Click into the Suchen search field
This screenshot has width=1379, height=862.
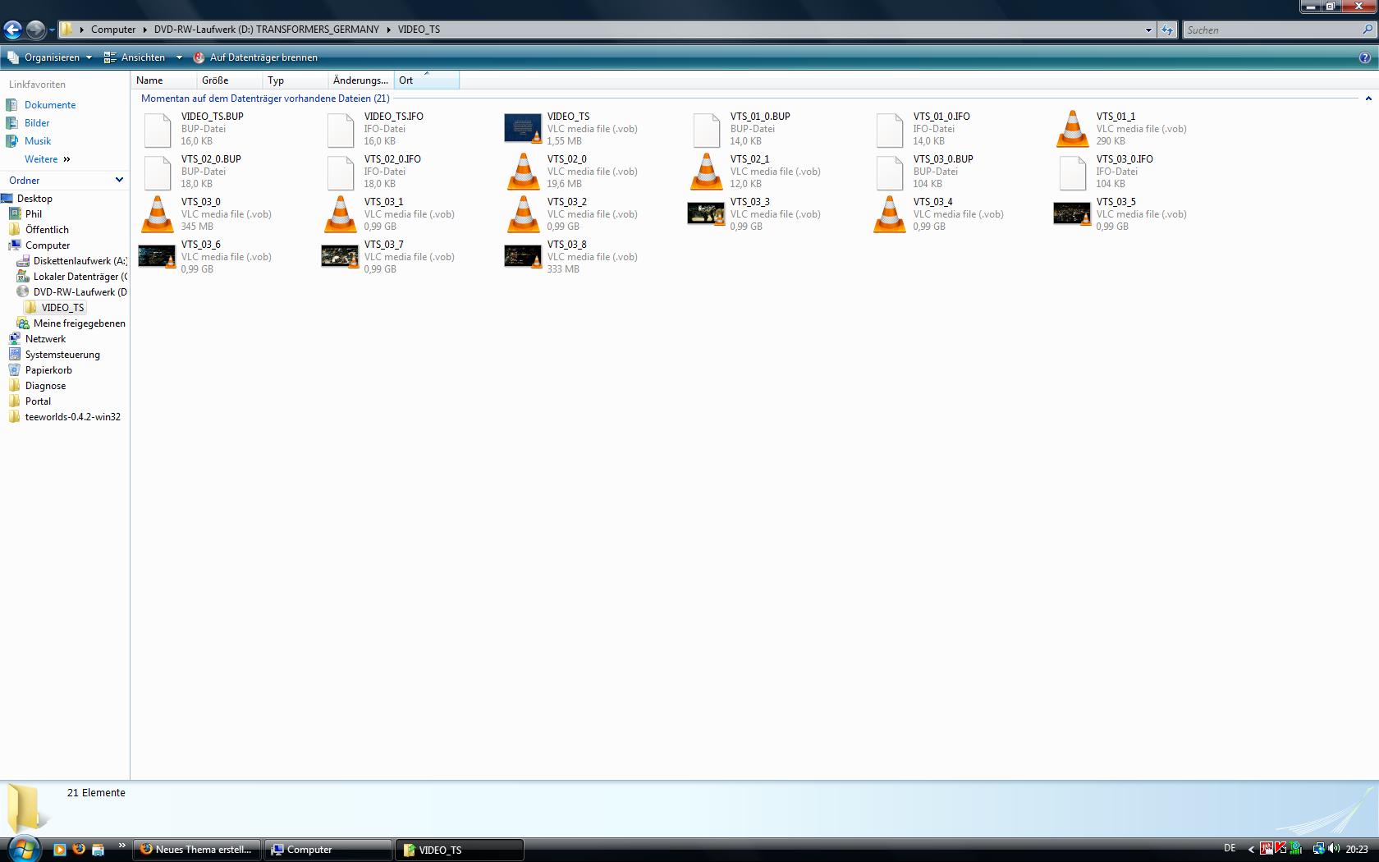click(1272, 30)
